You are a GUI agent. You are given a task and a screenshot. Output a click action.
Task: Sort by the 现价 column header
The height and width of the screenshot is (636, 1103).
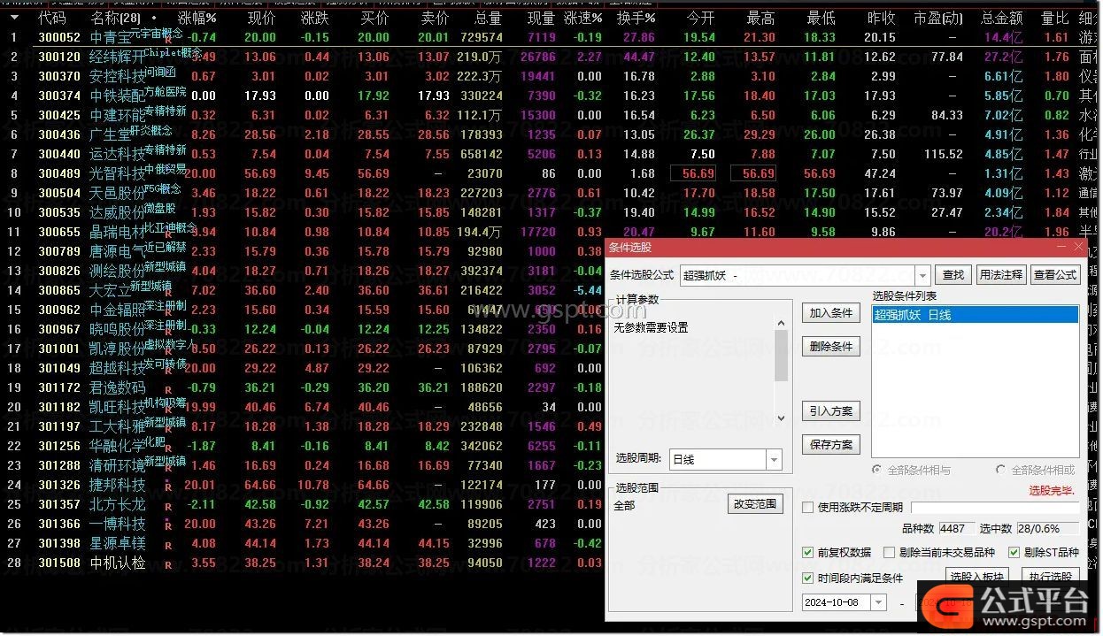pyautogui.click(x=261, y=18)
